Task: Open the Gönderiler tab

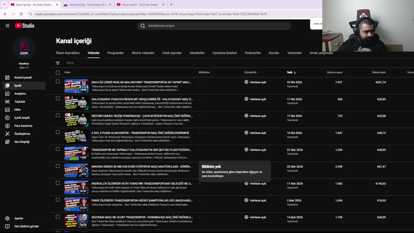Action: [x=197, y=53]
